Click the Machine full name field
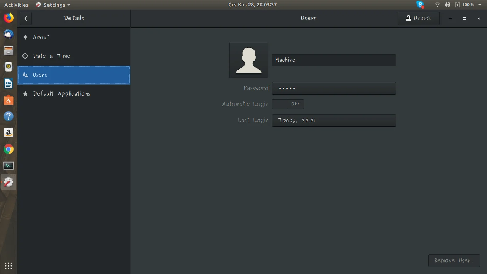 pyautogui.click(x=334, y=60)
